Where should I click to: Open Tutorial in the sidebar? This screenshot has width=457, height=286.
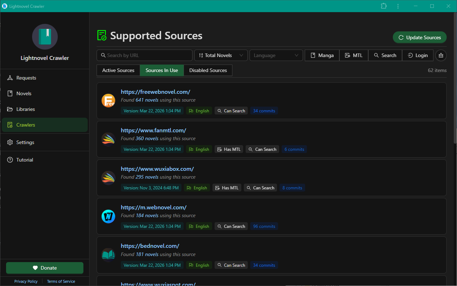click(45, 160)
